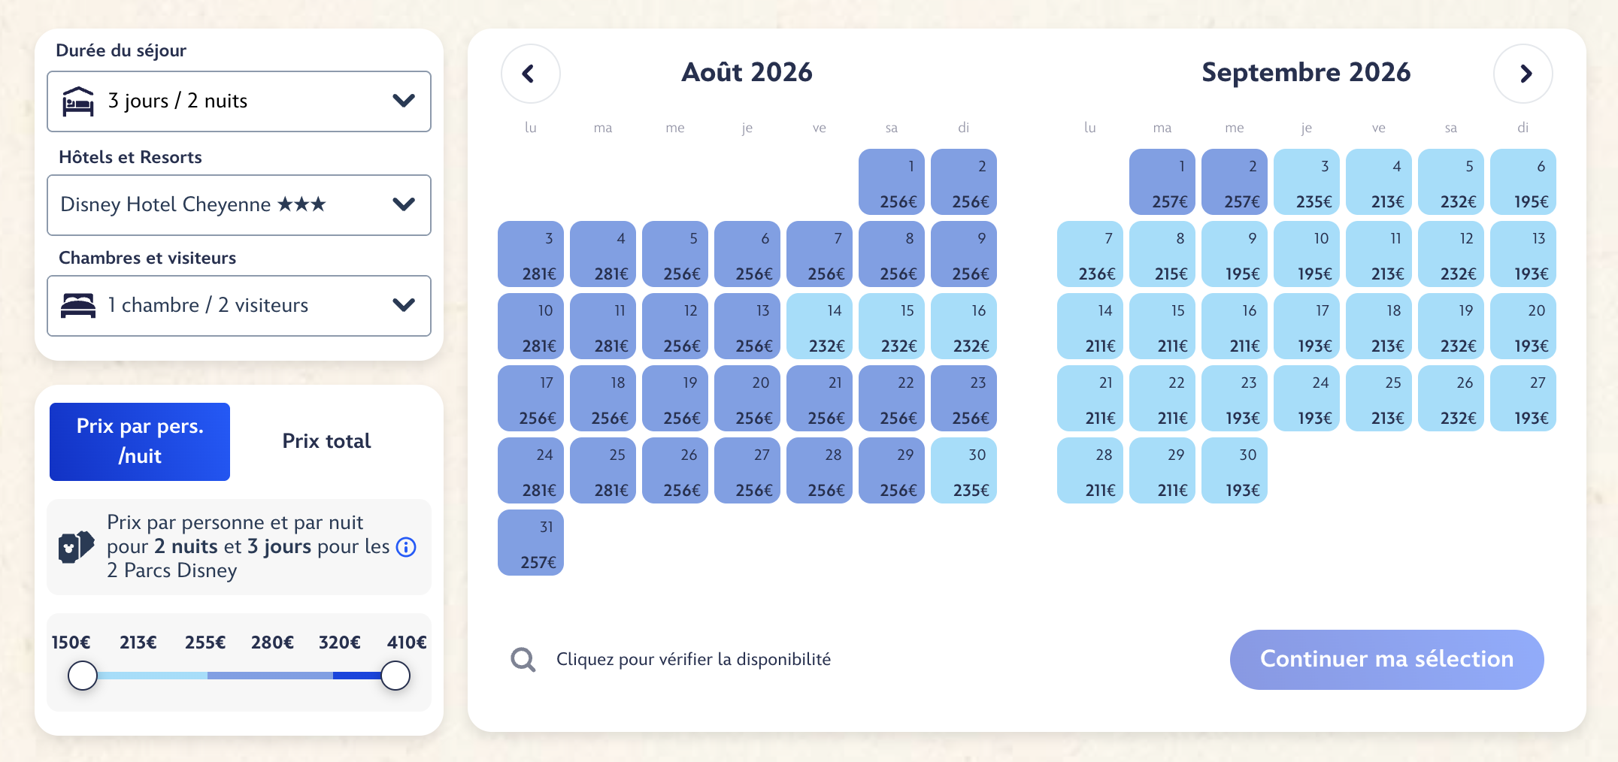Click the double bed icon in rooms field
The width and height of the screenshot is (1618, 762).
tap(78, 306)
